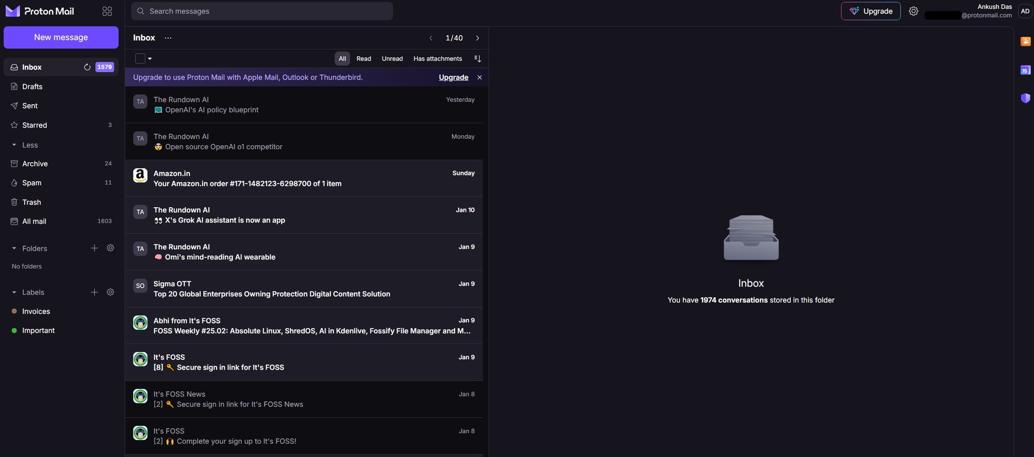The height and width of the screenshot is (457, 1034).
Task: Open sort order icon in filter bar
Action: point(477,58)
